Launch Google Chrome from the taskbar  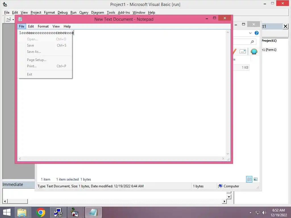(x=41, y=212)
